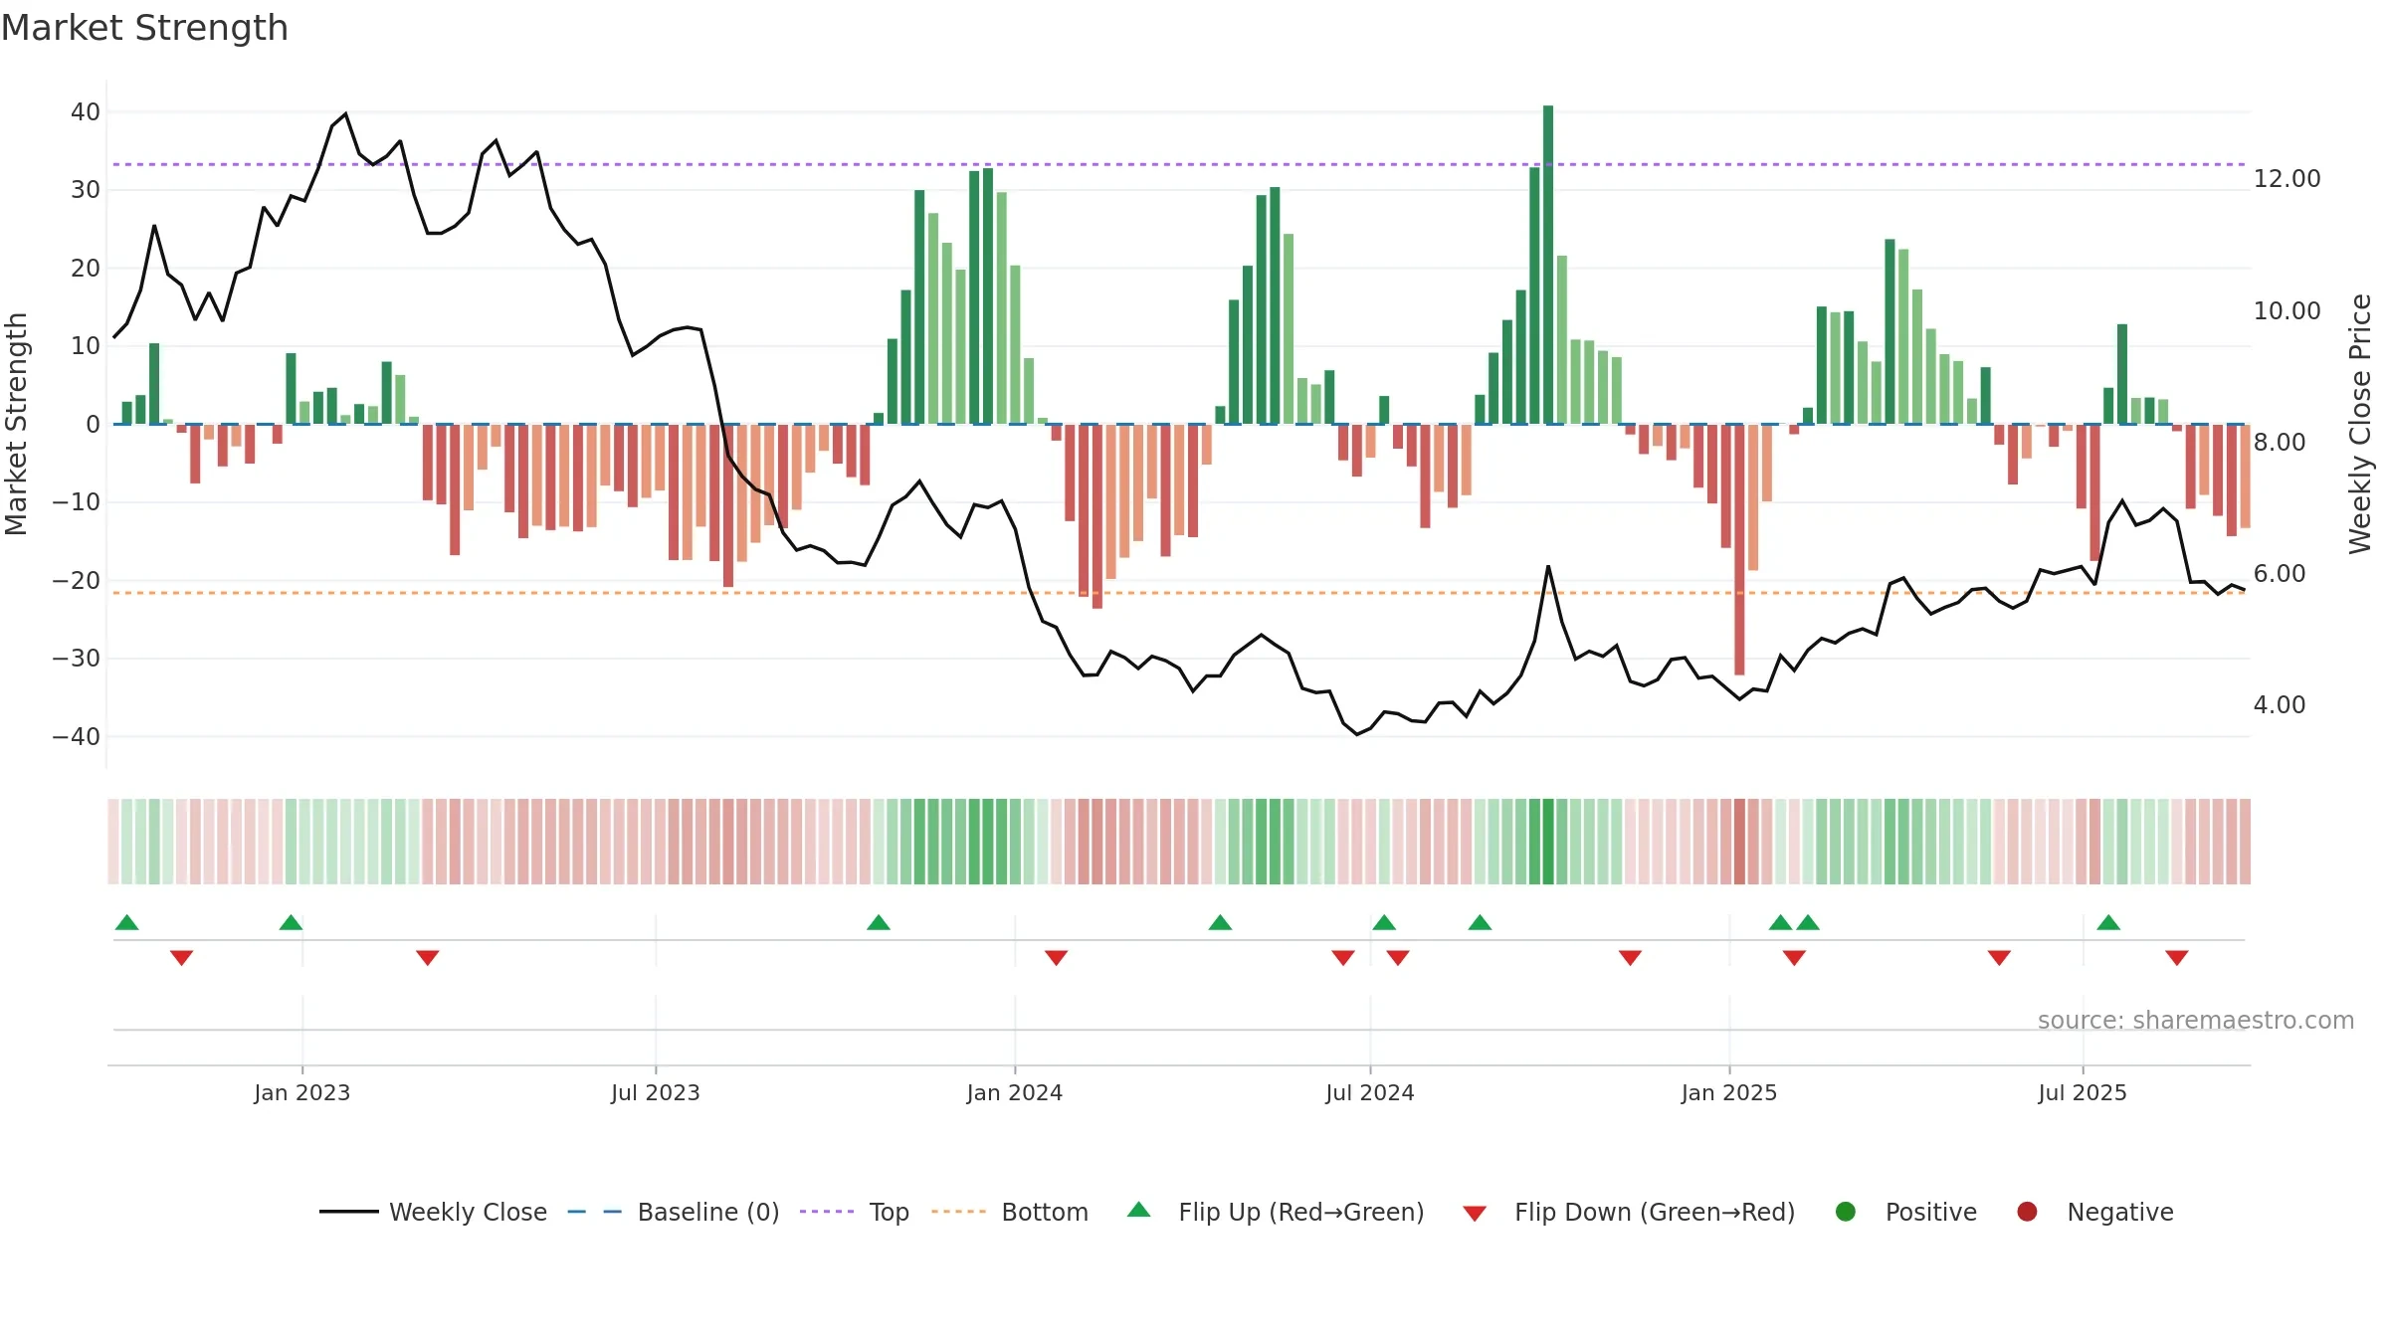This screenshot has height=1343, width=2388.
Task: Click the first red flip-down marker
Action: pyautogui.click(x=181, y=957)
